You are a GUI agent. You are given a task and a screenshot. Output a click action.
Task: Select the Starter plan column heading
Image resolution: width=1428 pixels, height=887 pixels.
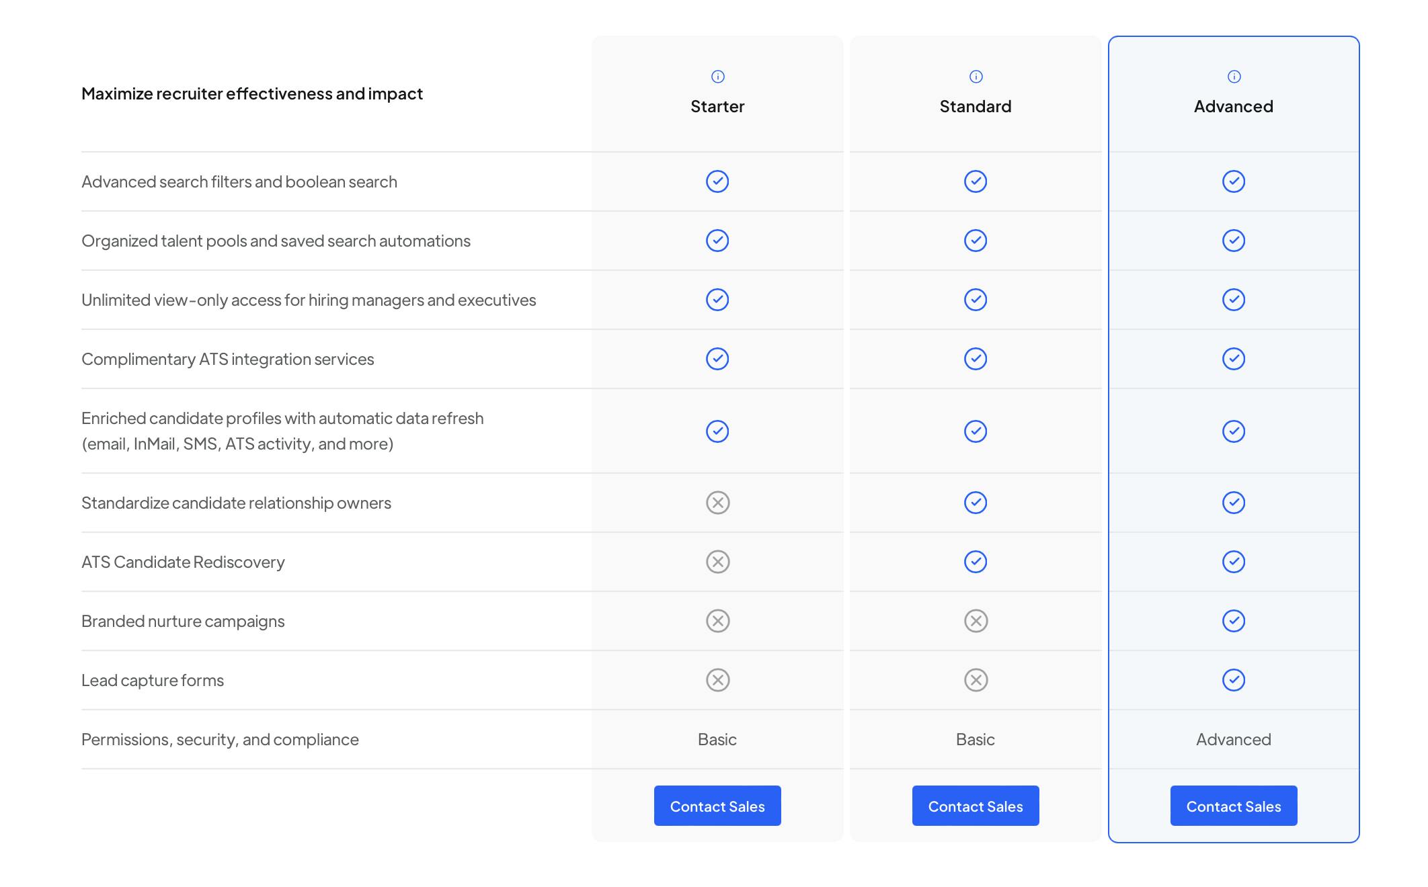(717, 107)
